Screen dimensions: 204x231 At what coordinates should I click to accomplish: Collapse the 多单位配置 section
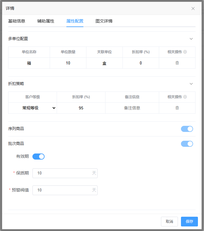[x=191, y=39]
